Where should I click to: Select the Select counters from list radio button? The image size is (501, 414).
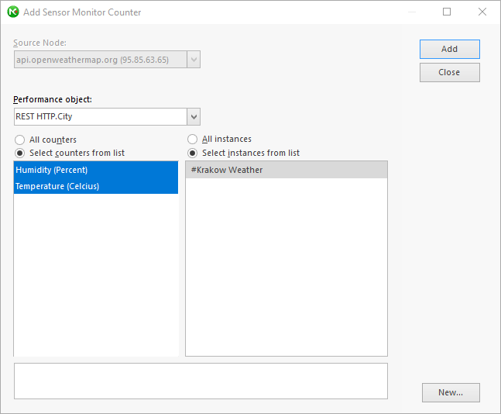point(20,154)
